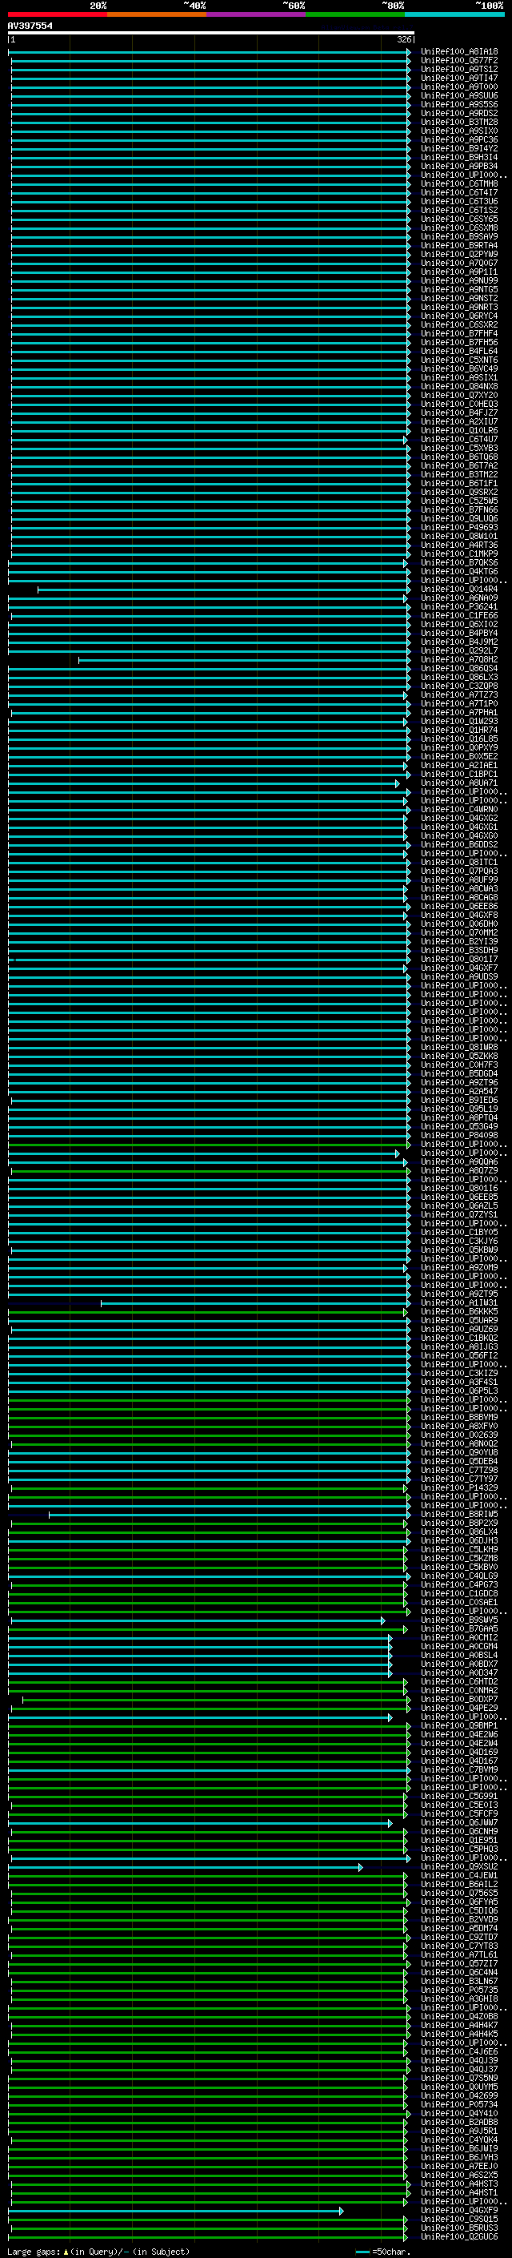
Task: Select the UniRef100_A9TI47 label
Action: click(x=459, y=78)
